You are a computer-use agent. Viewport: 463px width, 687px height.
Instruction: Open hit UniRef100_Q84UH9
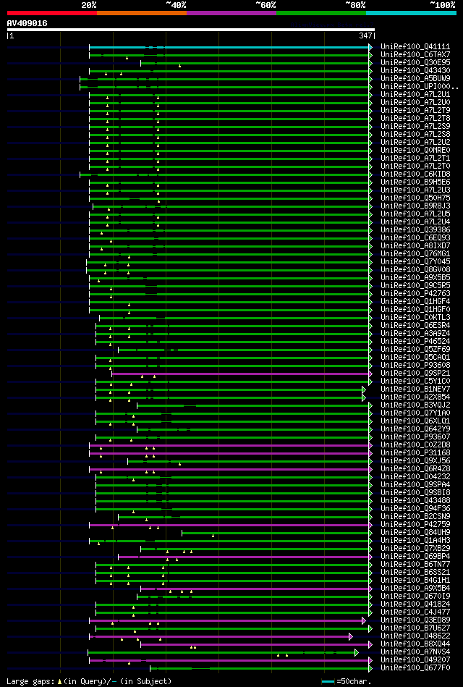click(415, 532)
